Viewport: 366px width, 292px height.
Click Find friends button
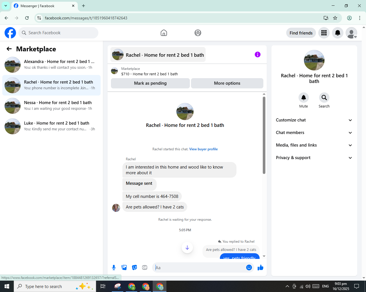301,33
